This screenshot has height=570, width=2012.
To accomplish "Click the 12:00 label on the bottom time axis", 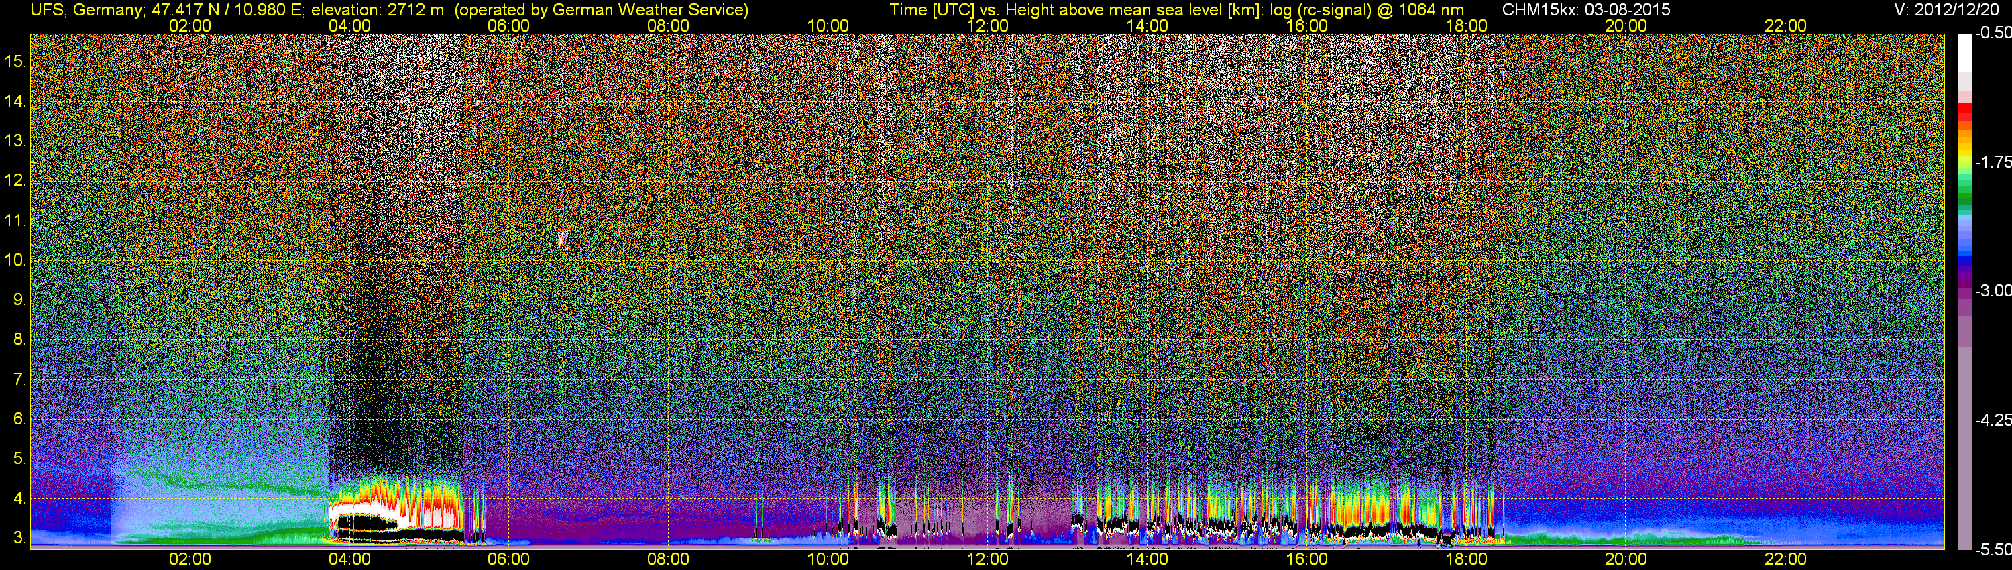I will tap(987, 559).
